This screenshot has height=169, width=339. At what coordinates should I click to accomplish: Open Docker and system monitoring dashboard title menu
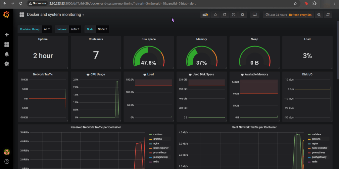click(x=55, y=15)
